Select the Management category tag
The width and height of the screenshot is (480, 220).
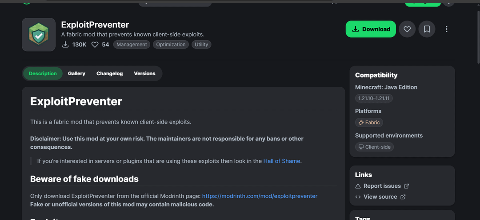[x=132, y=45]
